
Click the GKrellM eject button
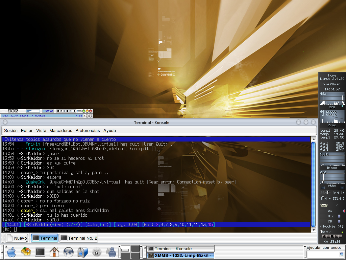point(340,236)
